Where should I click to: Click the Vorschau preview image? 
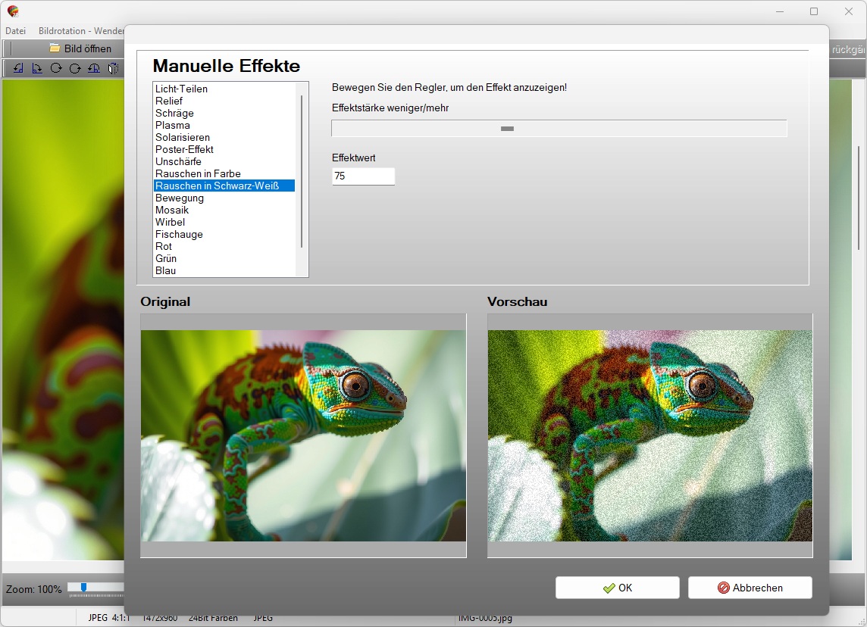tap(649, 435)
